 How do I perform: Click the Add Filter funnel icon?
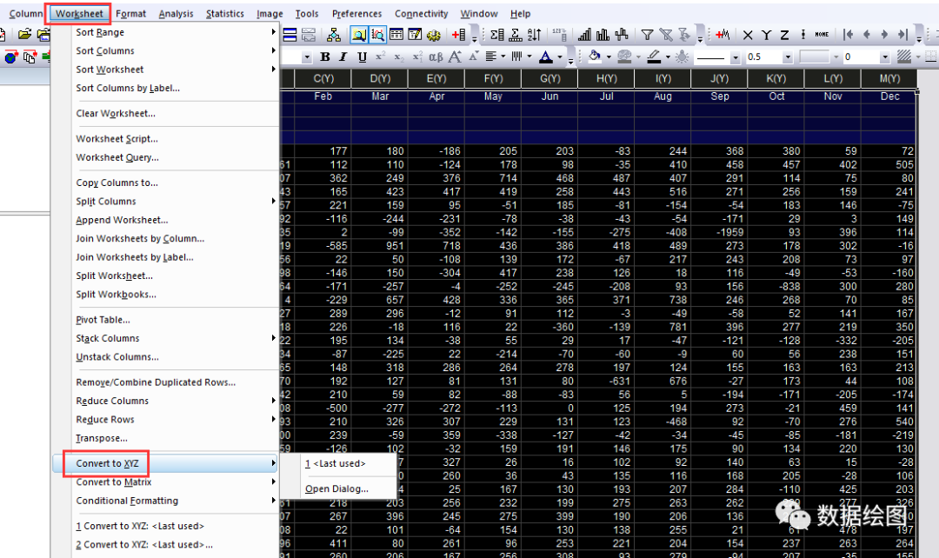point(647,35)
